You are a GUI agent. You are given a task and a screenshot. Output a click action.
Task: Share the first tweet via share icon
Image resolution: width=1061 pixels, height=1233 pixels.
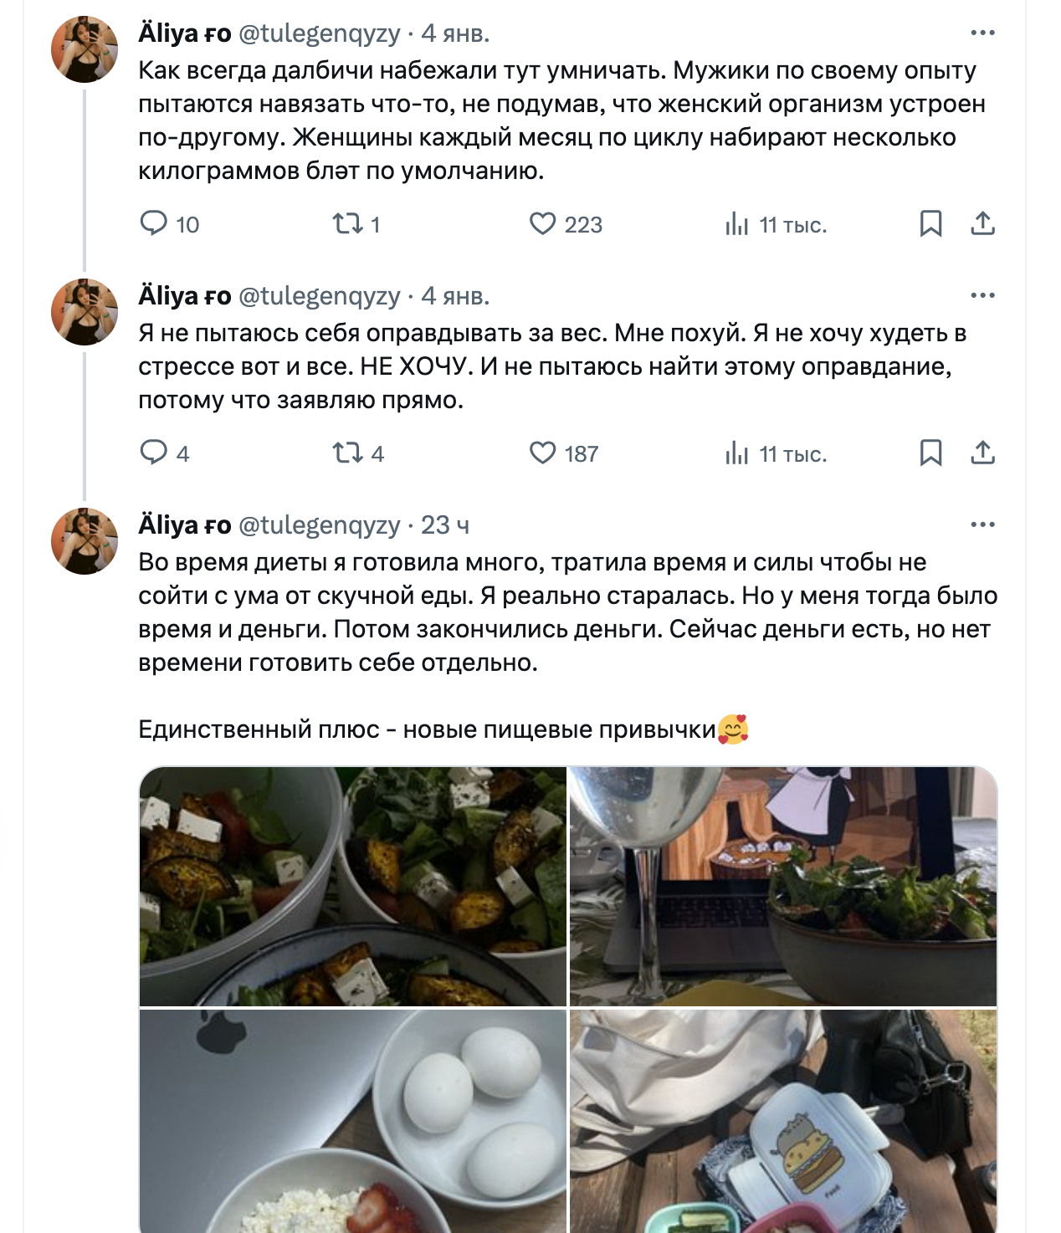coord(982,224)
